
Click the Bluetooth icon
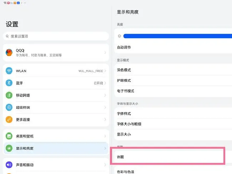[9, 83]
